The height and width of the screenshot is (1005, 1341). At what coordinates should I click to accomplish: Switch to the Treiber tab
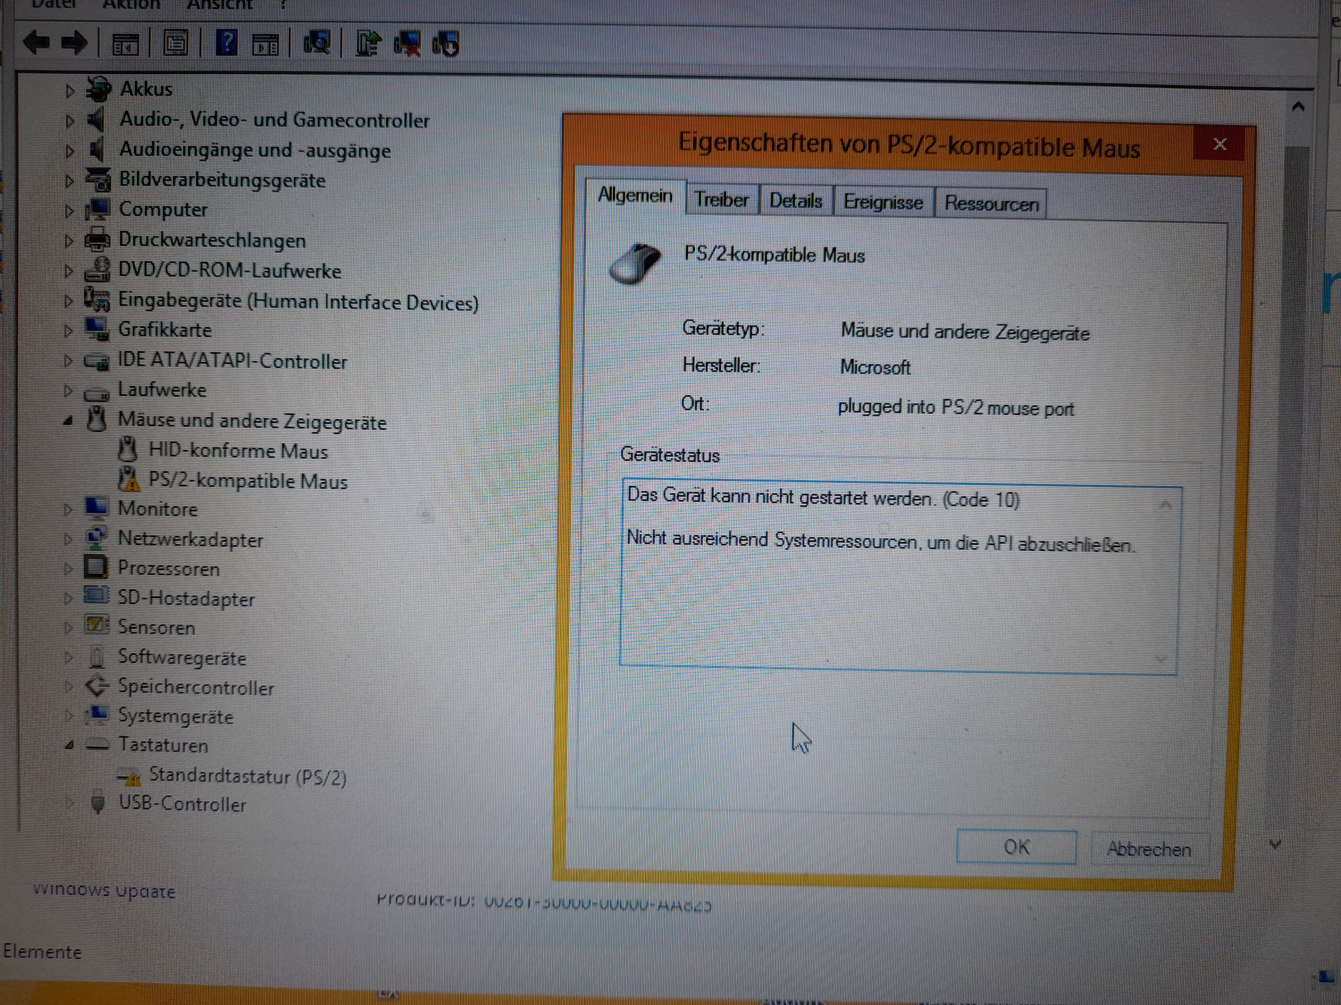tap(721, 199)
